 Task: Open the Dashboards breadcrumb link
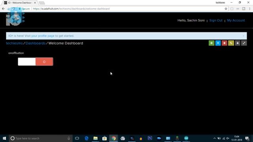(x=36, y=43)
